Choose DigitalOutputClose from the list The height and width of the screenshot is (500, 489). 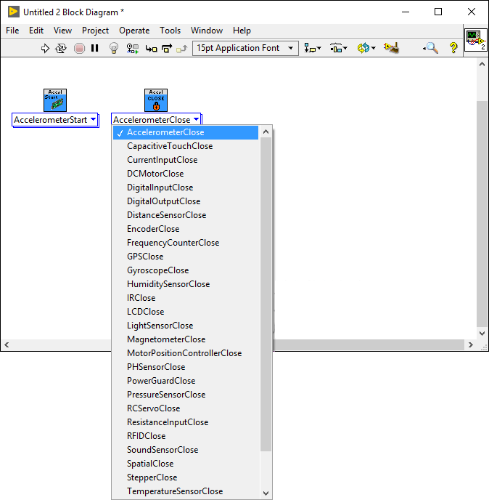[x=186, y=201]
